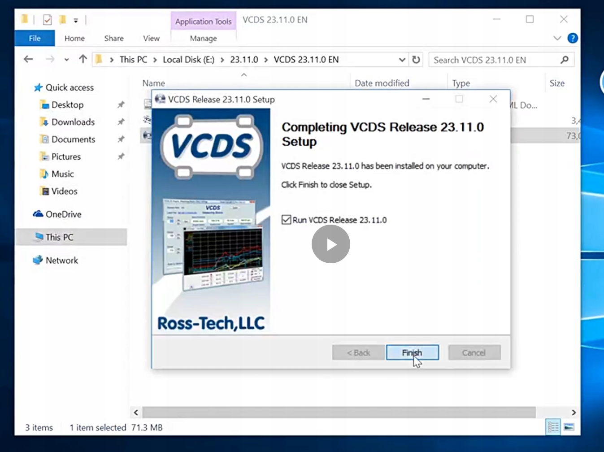Open the recent locations dropdown arrow
This screenshot has height=452, width=604.
click(x=66, y=60)
